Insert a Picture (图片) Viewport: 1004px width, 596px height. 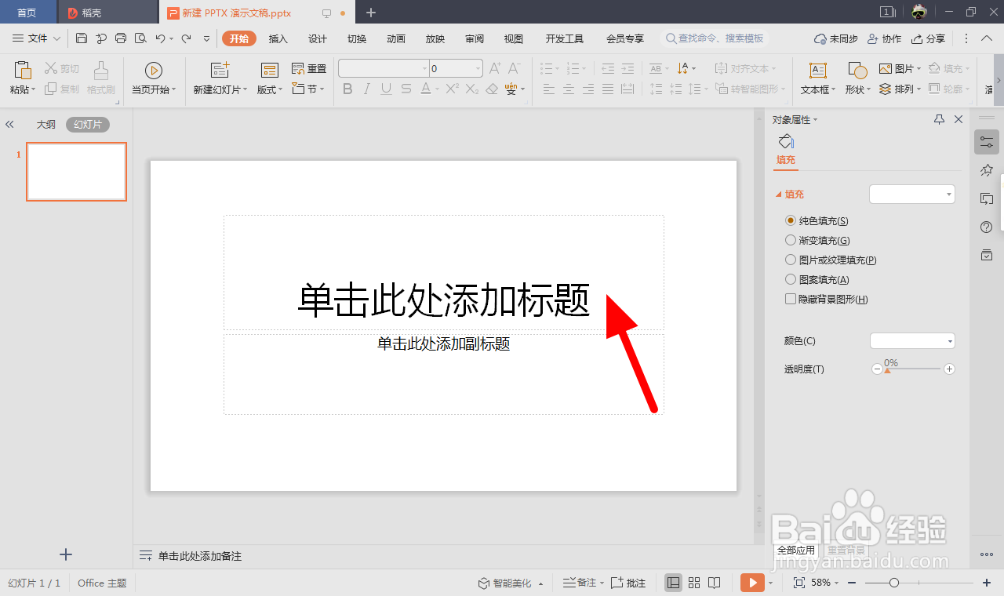coord(899,69)
